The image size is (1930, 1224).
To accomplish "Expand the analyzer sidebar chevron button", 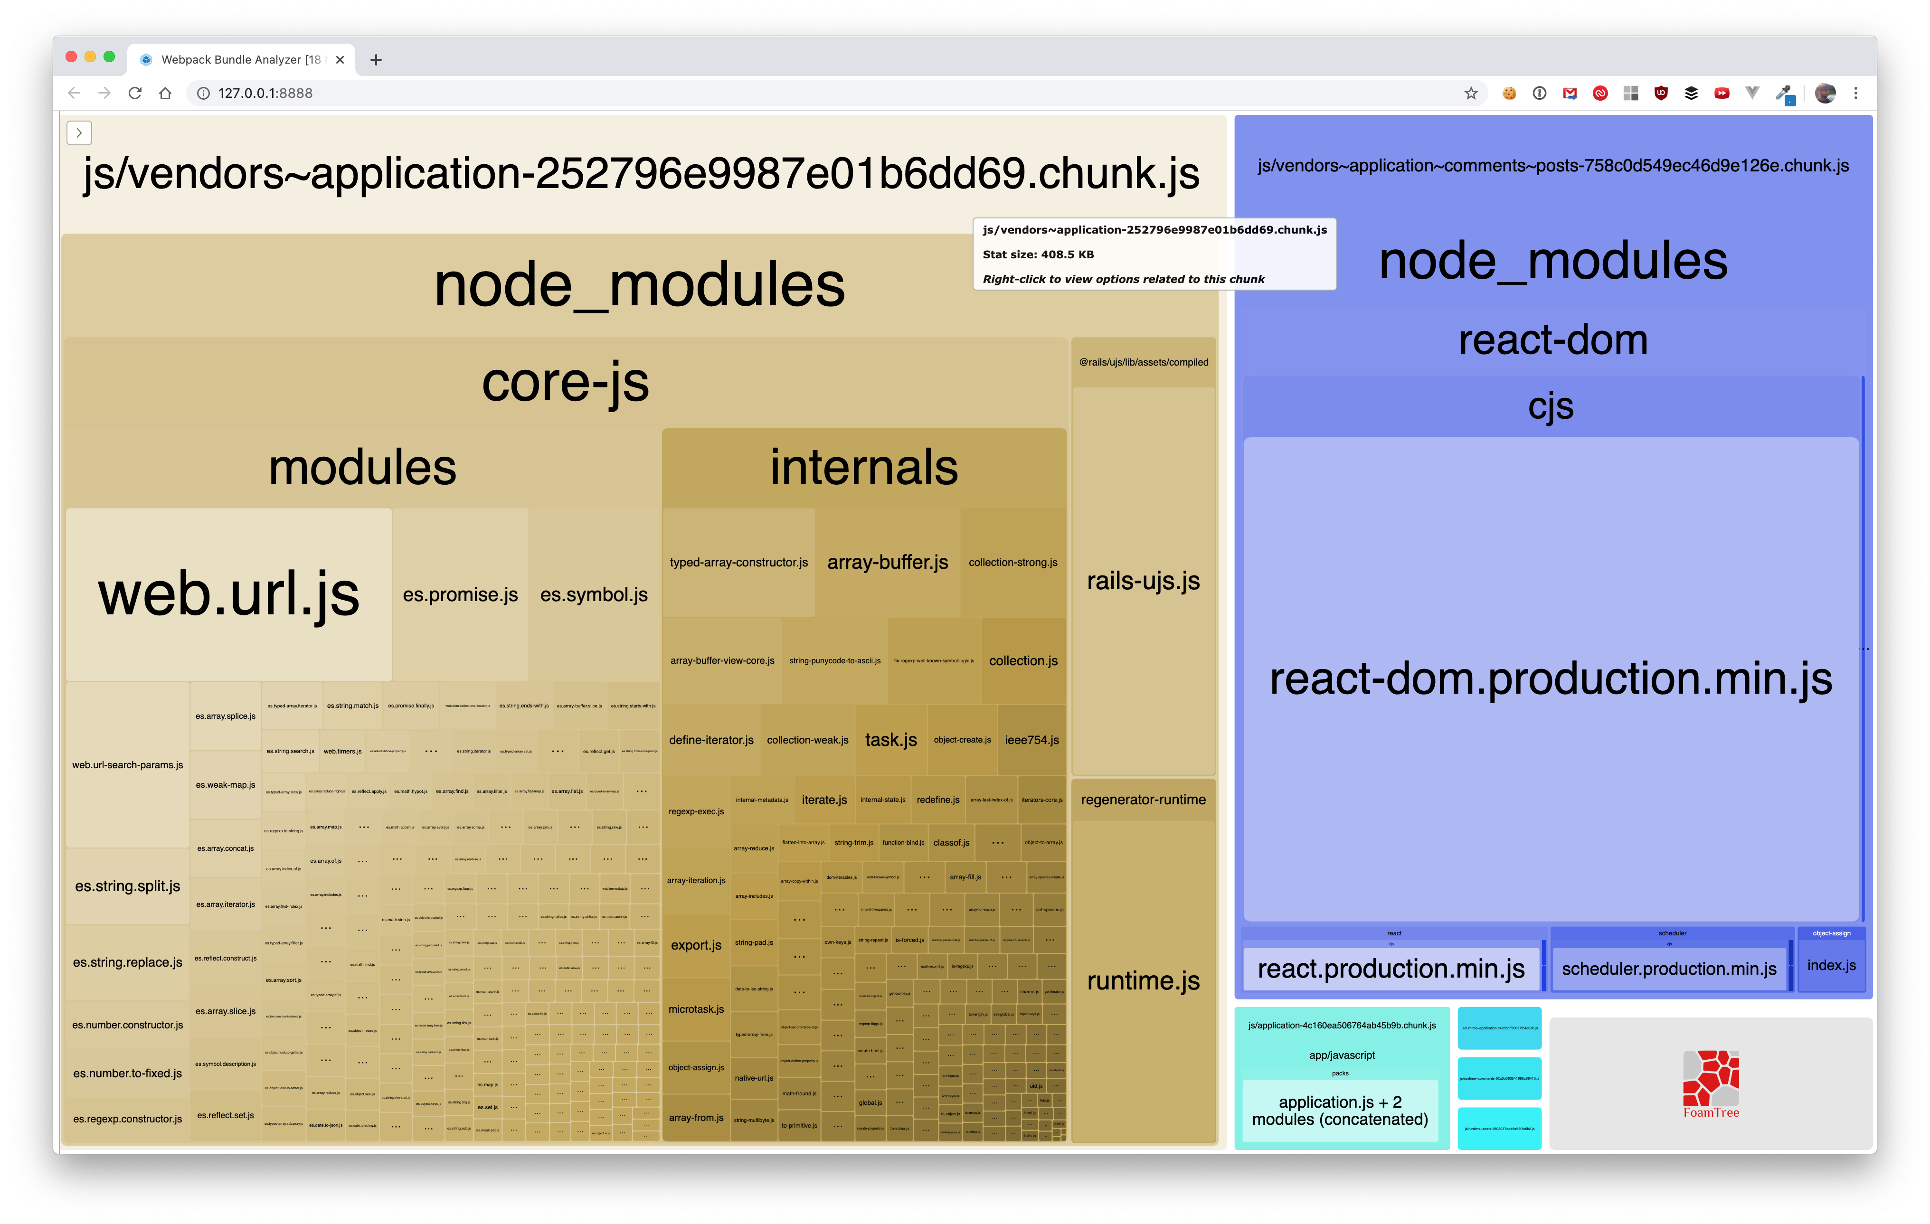I will (x=78, y=133).
